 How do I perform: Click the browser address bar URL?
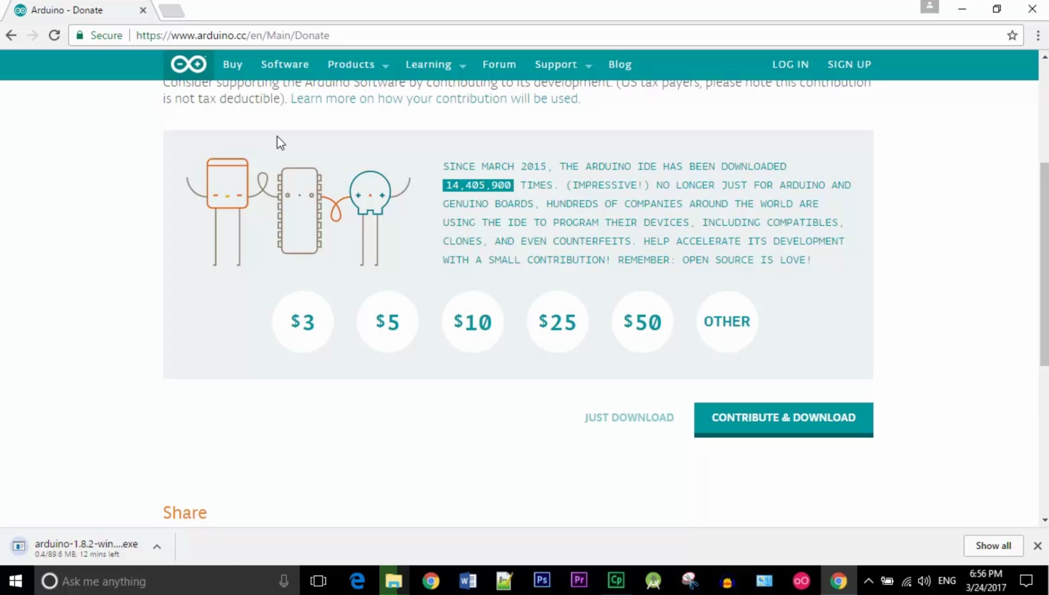232,35
